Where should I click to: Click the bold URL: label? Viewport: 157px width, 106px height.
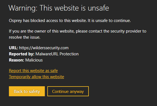click(x=13, y=48)
